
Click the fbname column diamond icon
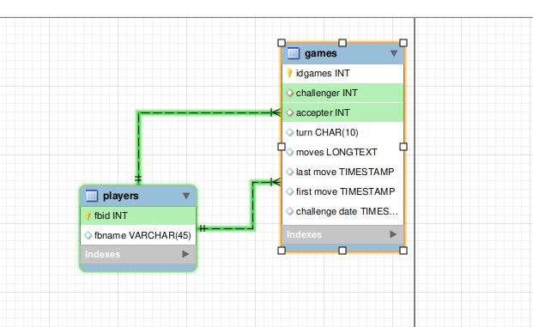pyautogui.click(x=88, y=235)
